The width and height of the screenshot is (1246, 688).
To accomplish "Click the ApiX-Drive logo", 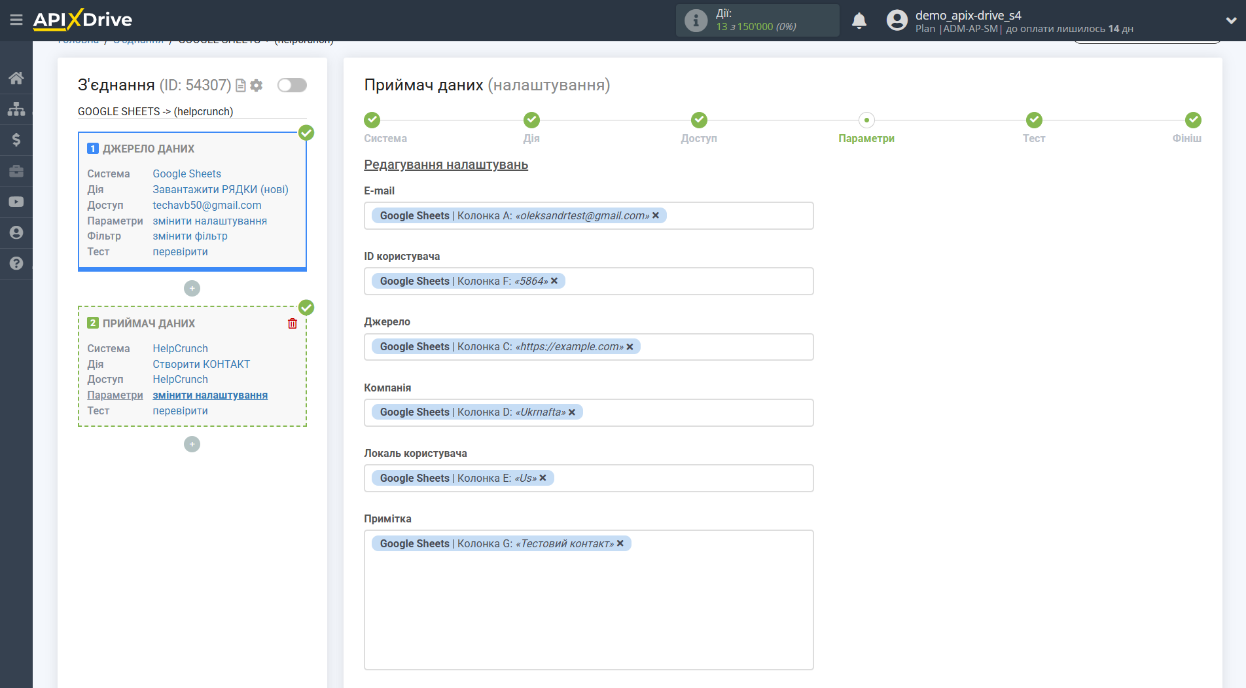I will click(82, 20).
